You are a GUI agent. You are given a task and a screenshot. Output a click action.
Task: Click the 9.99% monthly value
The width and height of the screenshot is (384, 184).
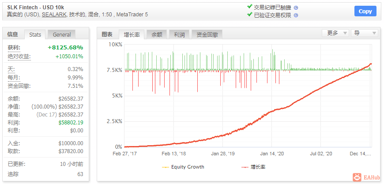[75, 78]
